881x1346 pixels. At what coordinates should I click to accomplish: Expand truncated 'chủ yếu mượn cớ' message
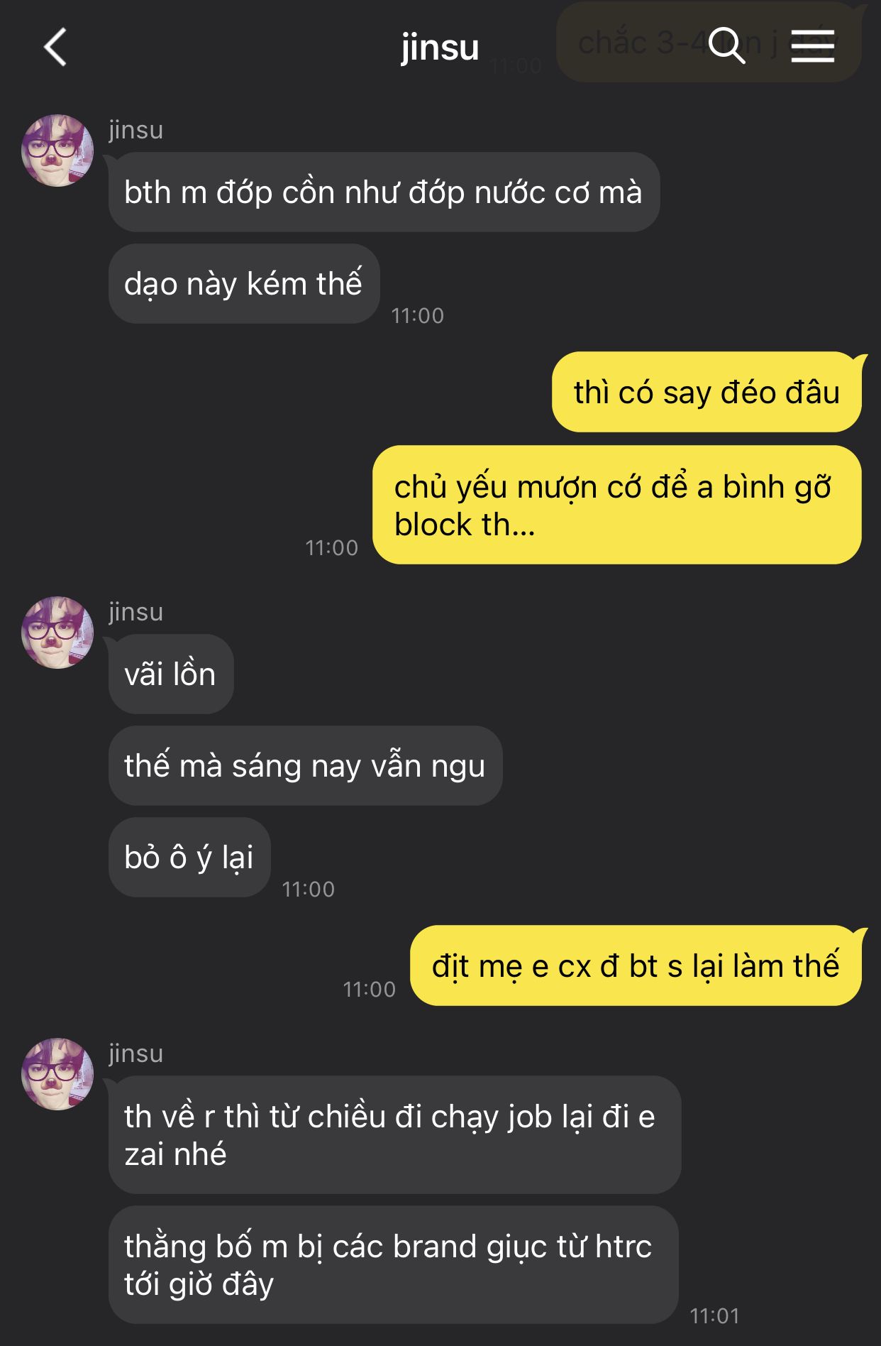click(x=617, y=505)
